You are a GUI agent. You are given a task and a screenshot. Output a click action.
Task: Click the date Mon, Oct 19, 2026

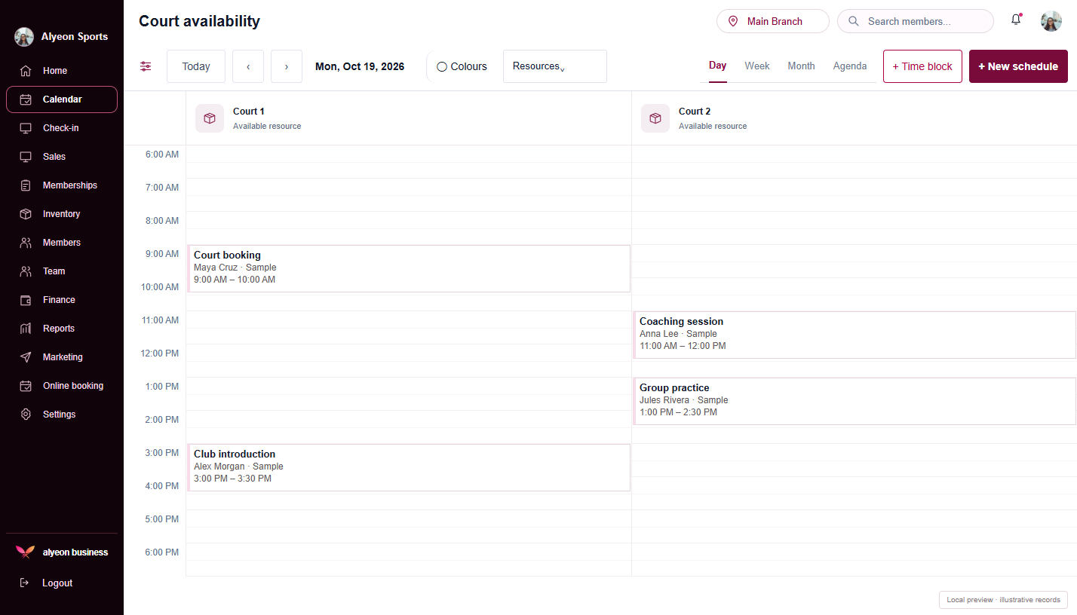pyautogui.click(x=360, y=66)
